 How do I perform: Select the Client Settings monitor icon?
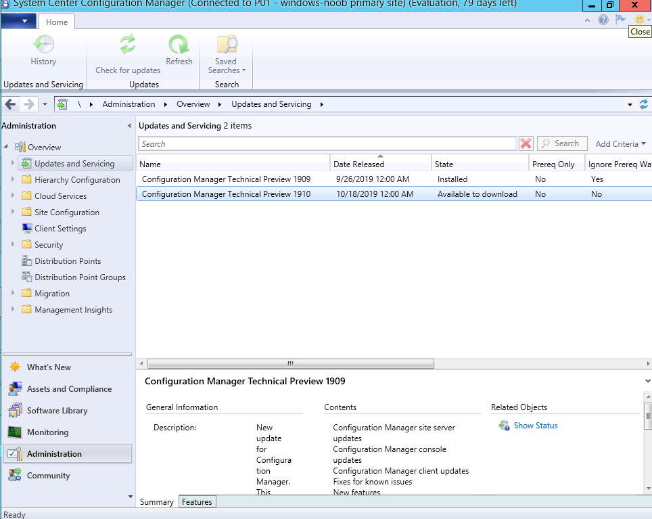27,228
